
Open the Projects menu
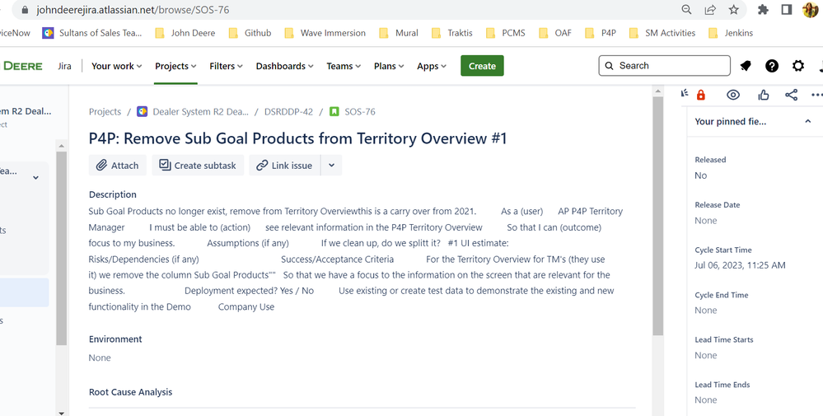(x=175, y=66)
